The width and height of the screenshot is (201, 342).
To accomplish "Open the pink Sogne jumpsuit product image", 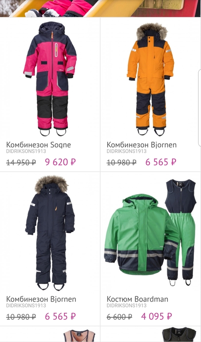I will (x=50, y=79).
